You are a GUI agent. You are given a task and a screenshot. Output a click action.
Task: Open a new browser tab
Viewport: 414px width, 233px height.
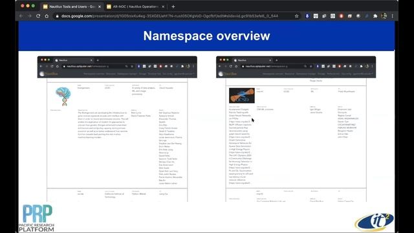tap(173, 6)
